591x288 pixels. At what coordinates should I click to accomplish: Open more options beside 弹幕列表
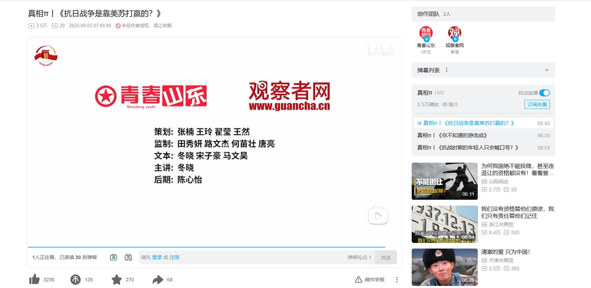pyautogui.click(x=447, y=70)
